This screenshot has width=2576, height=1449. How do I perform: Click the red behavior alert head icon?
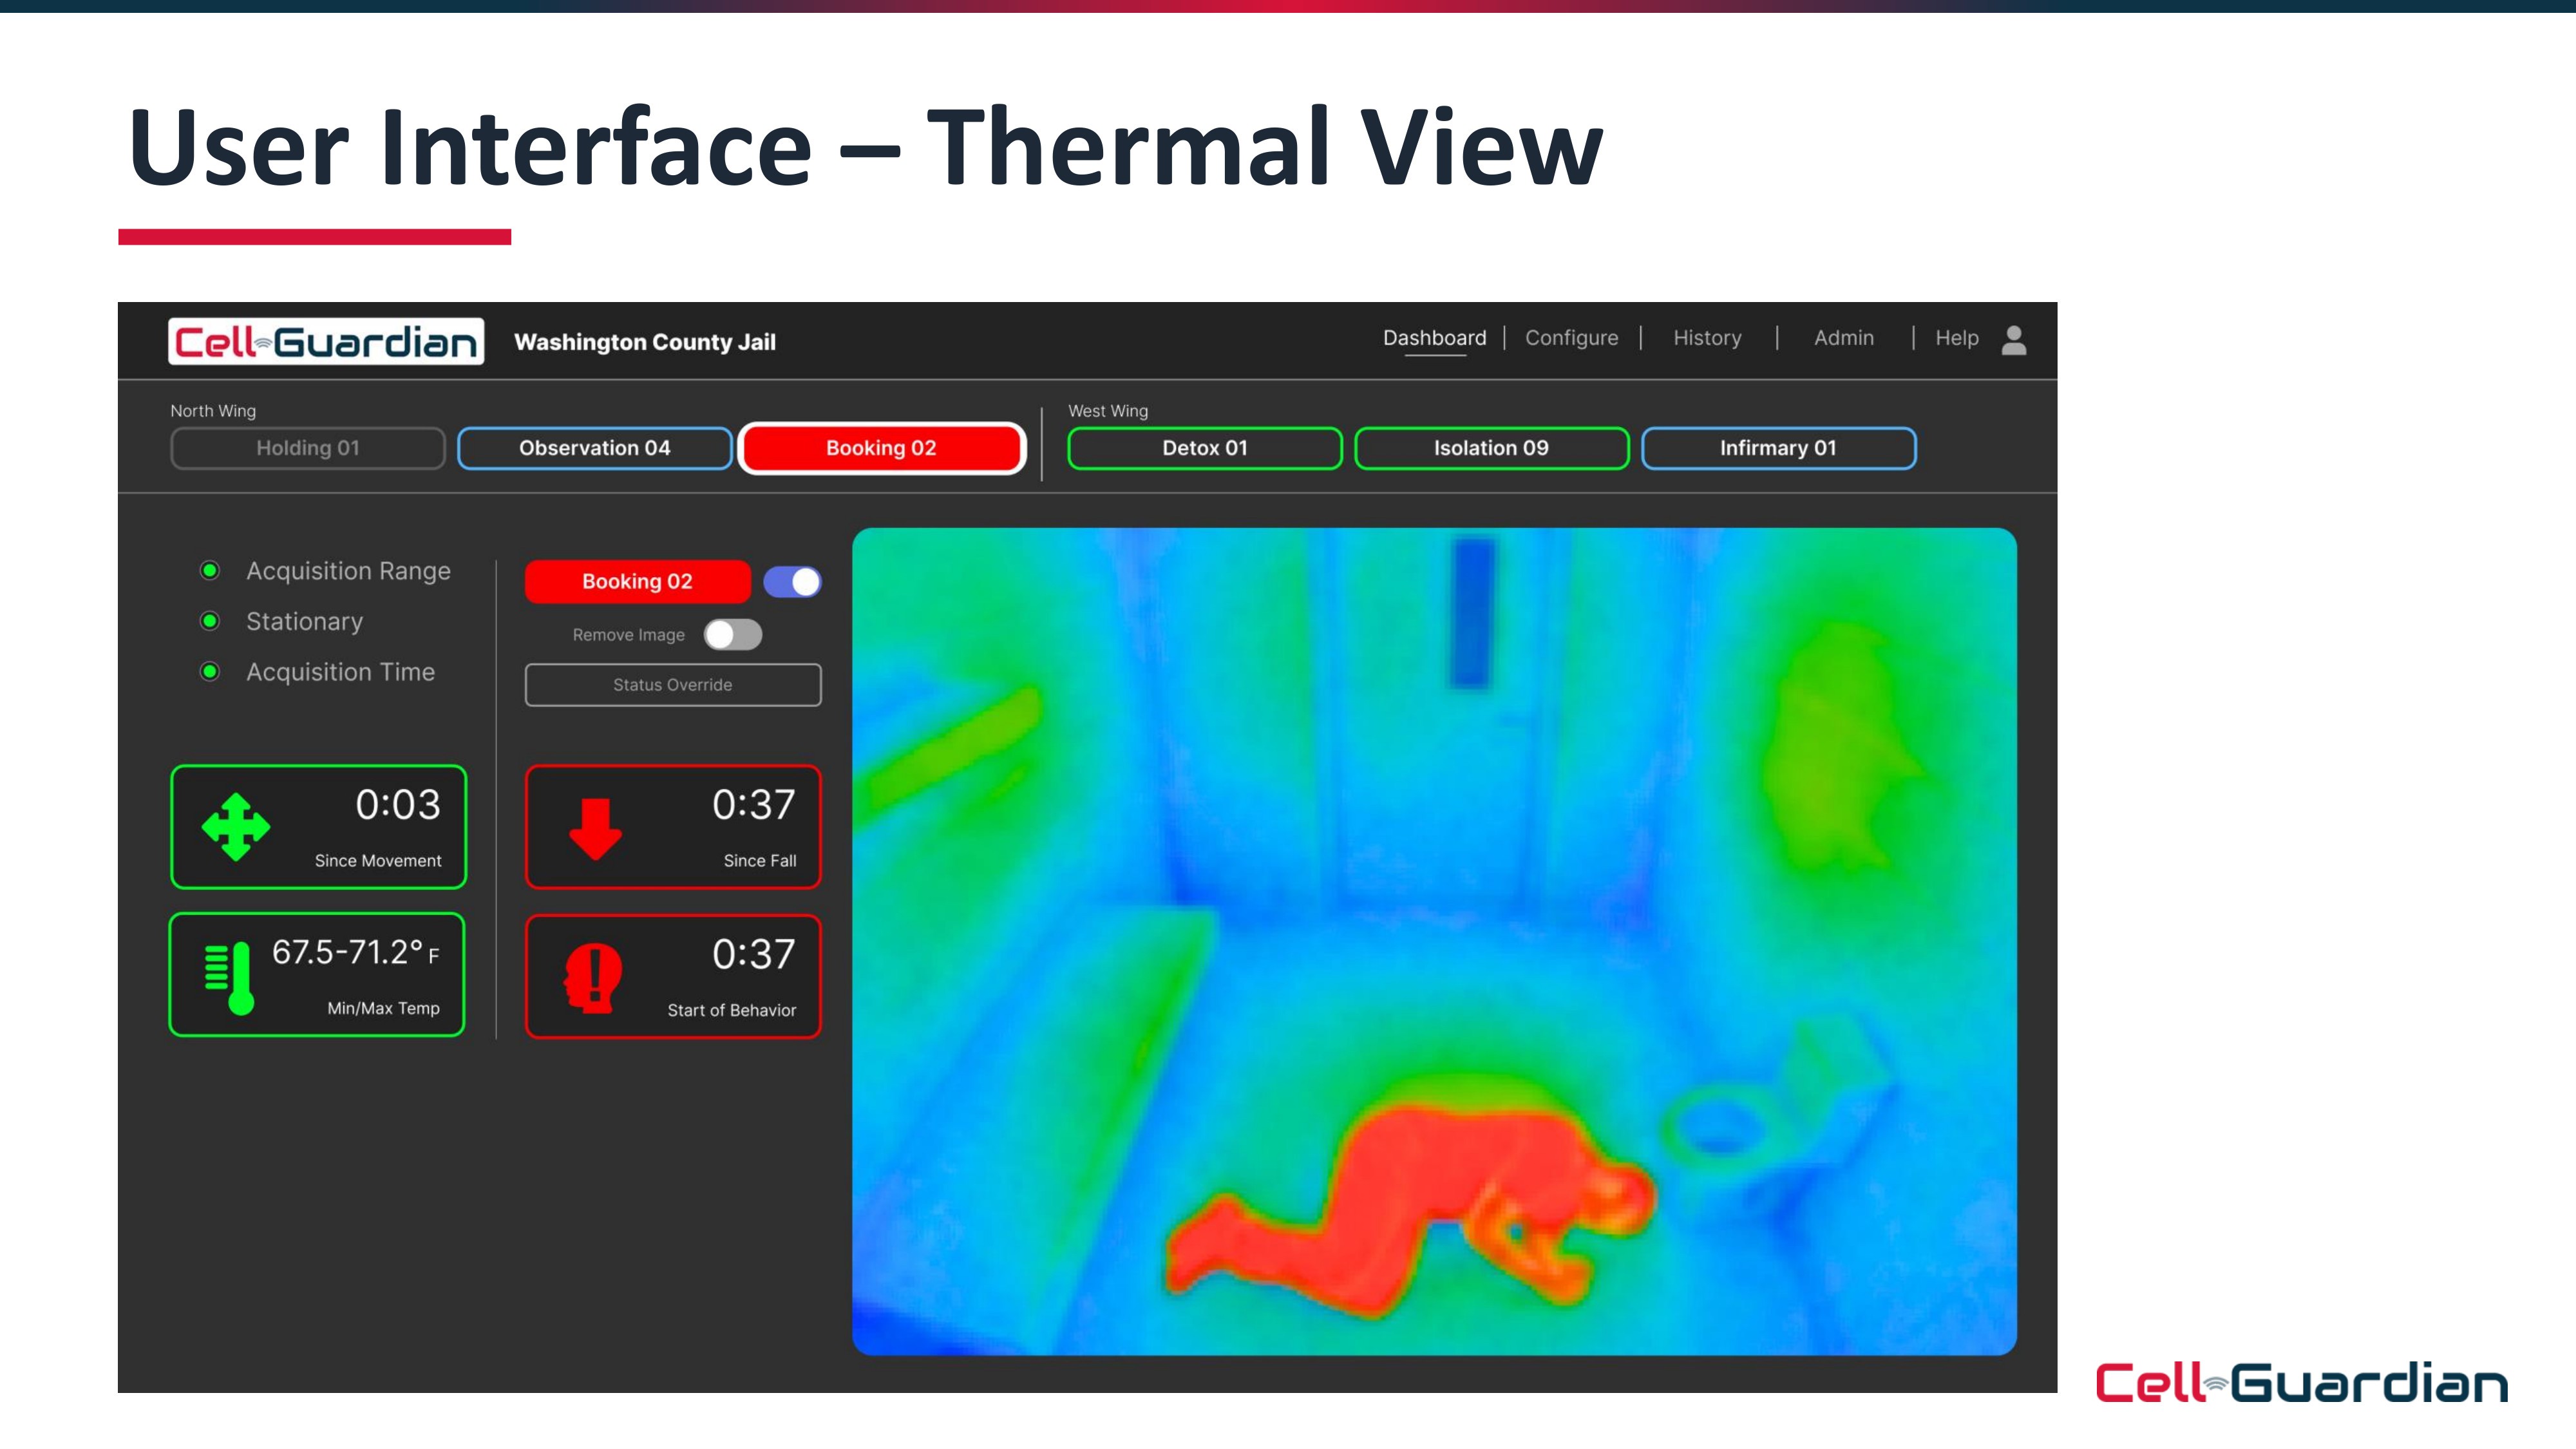tap(593, 977)
